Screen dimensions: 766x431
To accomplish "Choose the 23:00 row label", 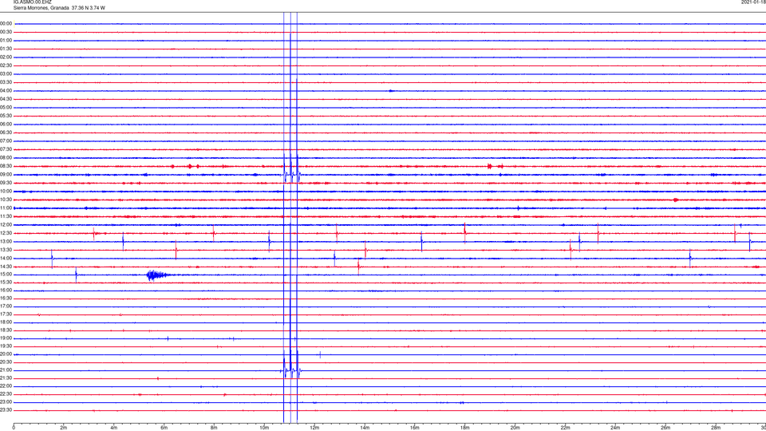I will [6, 401].
